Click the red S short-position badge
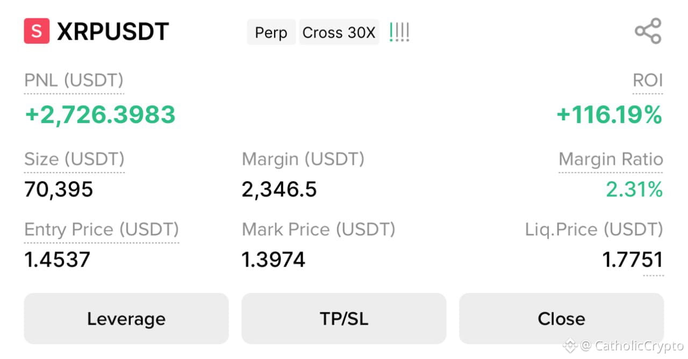This screenshot has width=688, height=359. tap(37, 31)
